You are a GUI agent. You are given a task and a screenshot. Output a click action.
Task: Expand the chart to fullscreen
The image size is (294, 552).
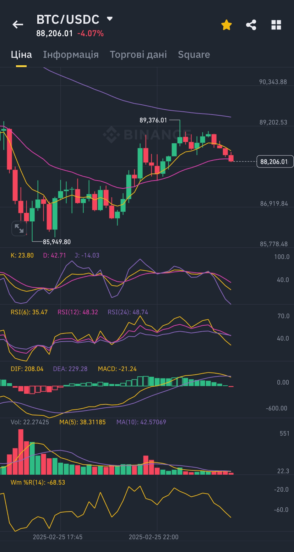19,228
